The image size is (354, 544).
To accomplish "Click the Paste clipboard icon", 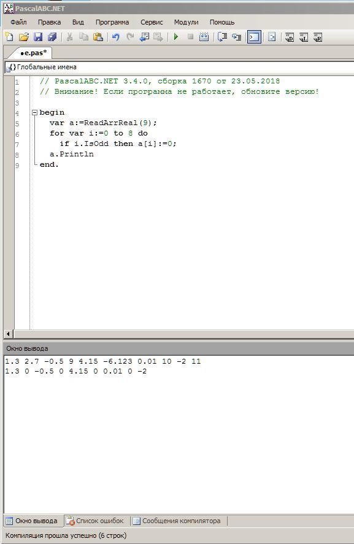I will click(x=98, y=37).
